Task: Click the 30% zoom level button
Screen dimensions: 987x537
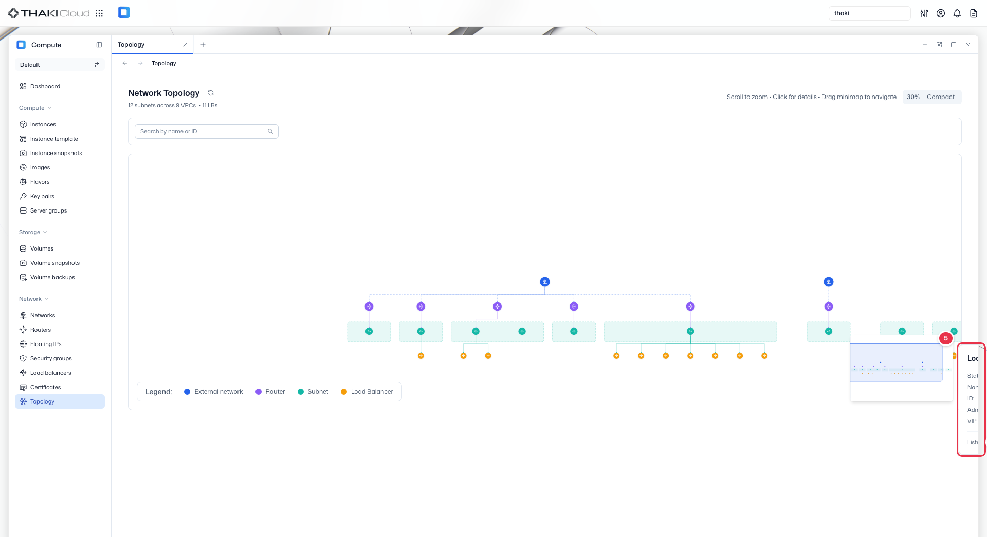Action: click(913, 97)
